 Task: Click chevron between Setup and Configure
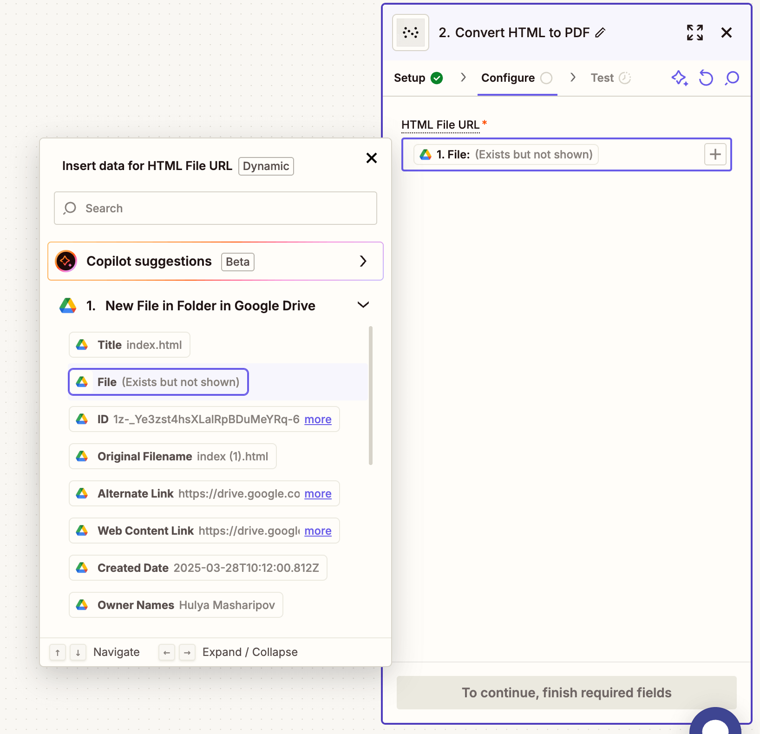click(463, 78)
